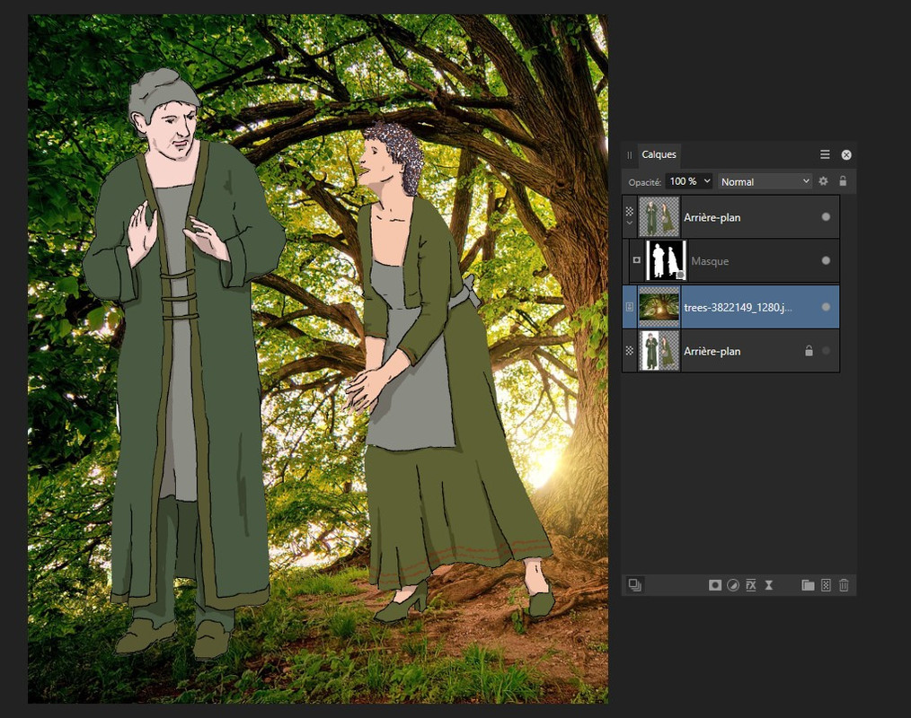Select the trees-3822149_1280.j... layer name

click(x=738, y=307)
